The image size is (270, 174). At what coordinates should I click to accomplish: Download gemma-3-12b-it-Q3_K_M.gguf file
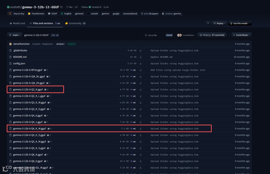click(x=140, y=103)
